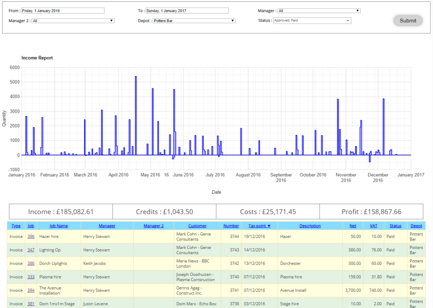433x308 pixels.
Task: Sort table by Net column
Action: 353,226
